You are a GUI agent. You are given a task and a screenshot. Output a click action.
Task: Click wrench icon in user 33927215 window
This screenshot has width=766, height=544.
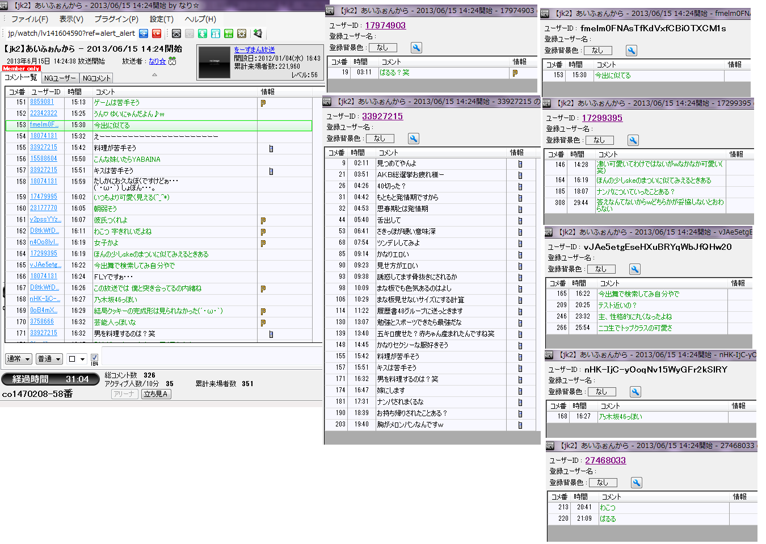click(x=413, y=139)
